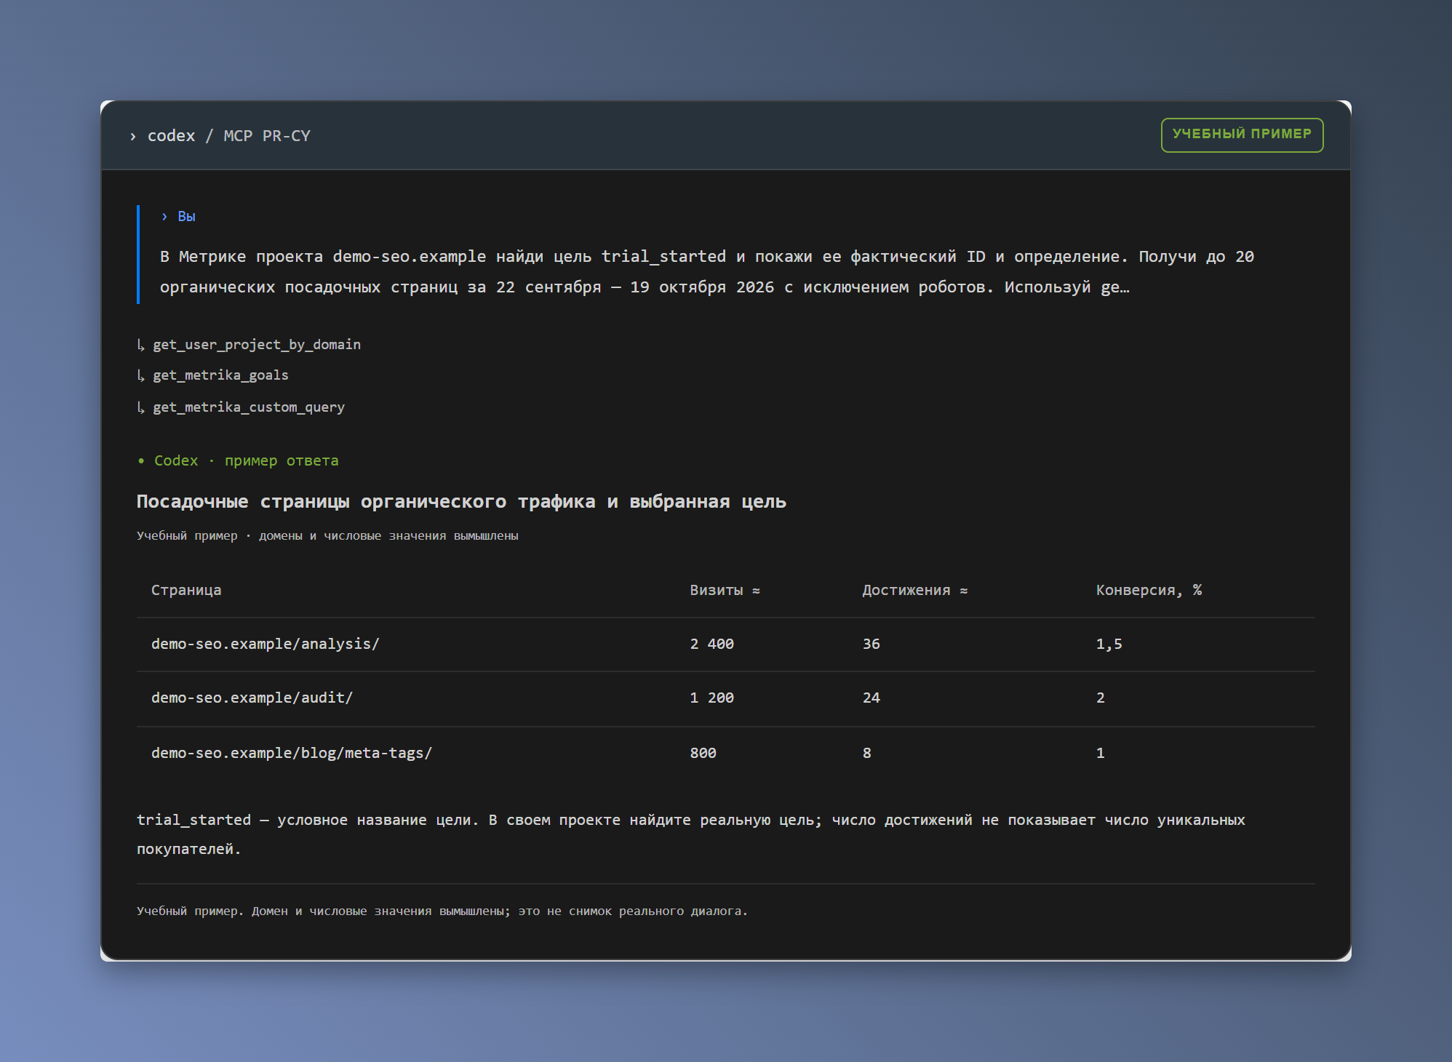Click the arrow icon before get_user_project_by_domain
The height and width of the screenshot is (1062, 1452).
point(141,345)
